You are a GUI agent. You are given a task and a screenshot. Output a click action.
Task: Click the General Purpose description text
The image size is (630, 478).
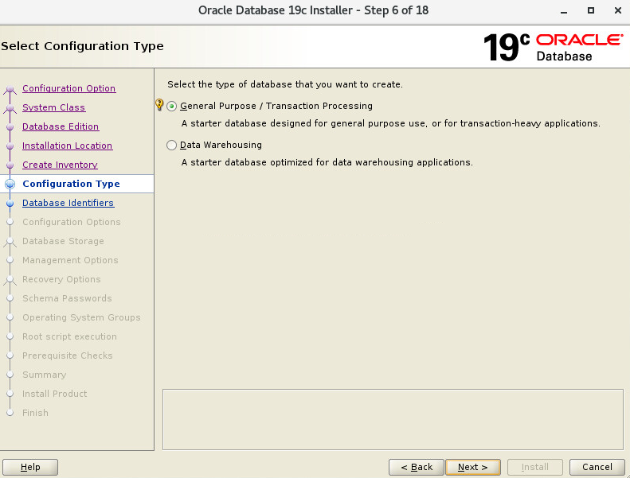(390, 123)
